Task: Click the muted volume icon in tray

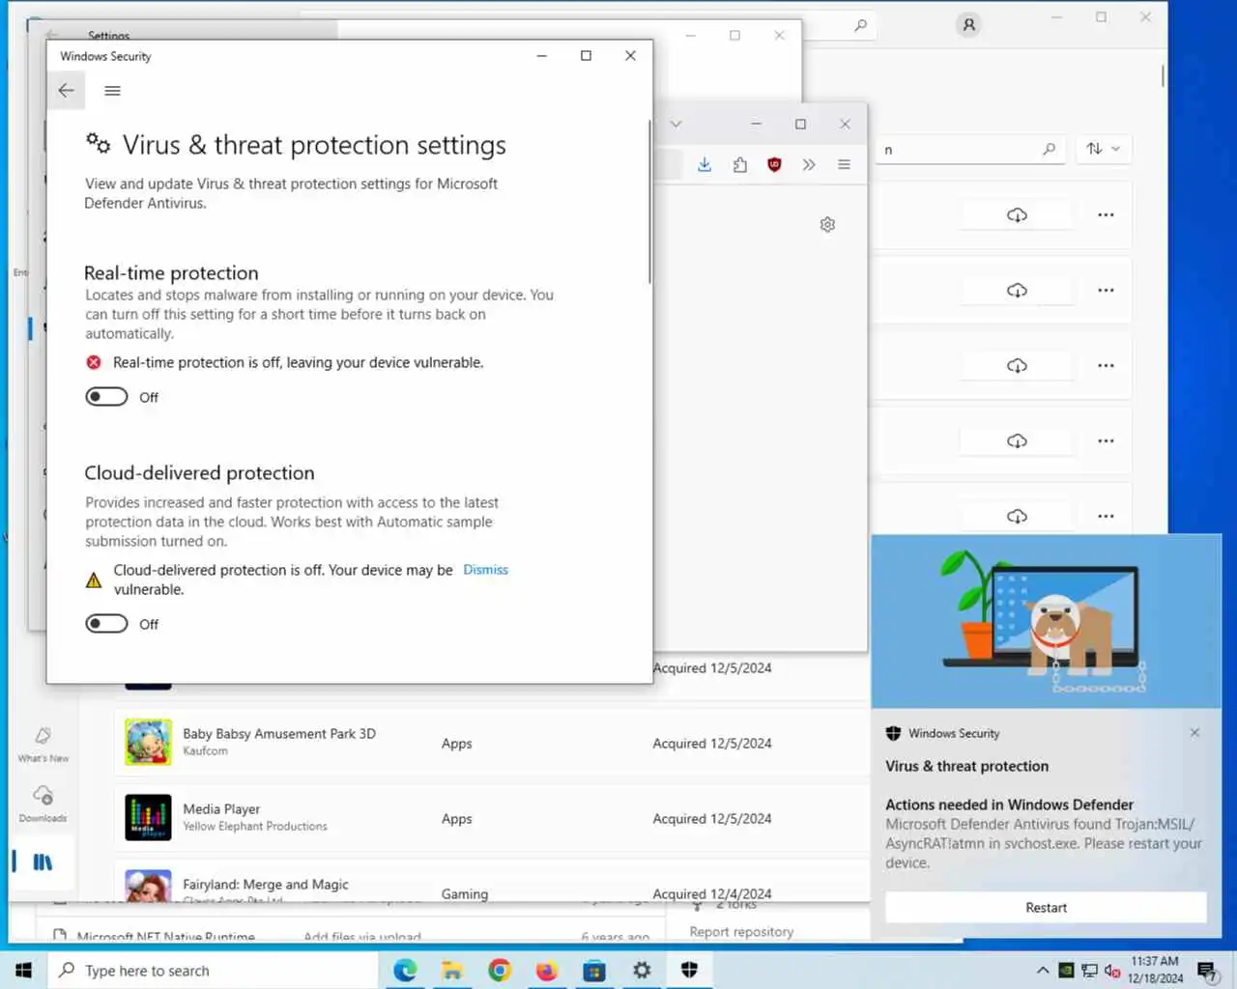Action: 1112,971
